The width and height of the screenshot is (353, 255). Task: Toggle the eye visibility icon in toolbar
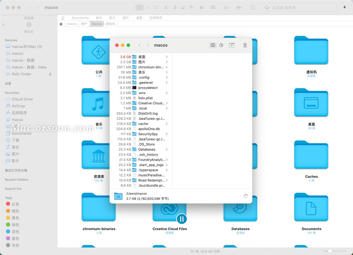tap(213, 7)
